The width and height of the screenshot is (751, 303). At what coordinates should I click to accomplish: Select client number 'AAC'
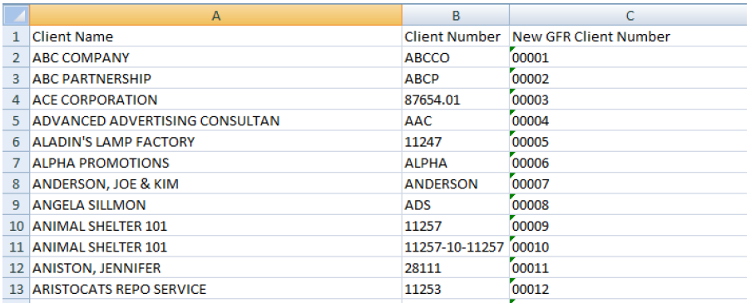tap(456, 120)
